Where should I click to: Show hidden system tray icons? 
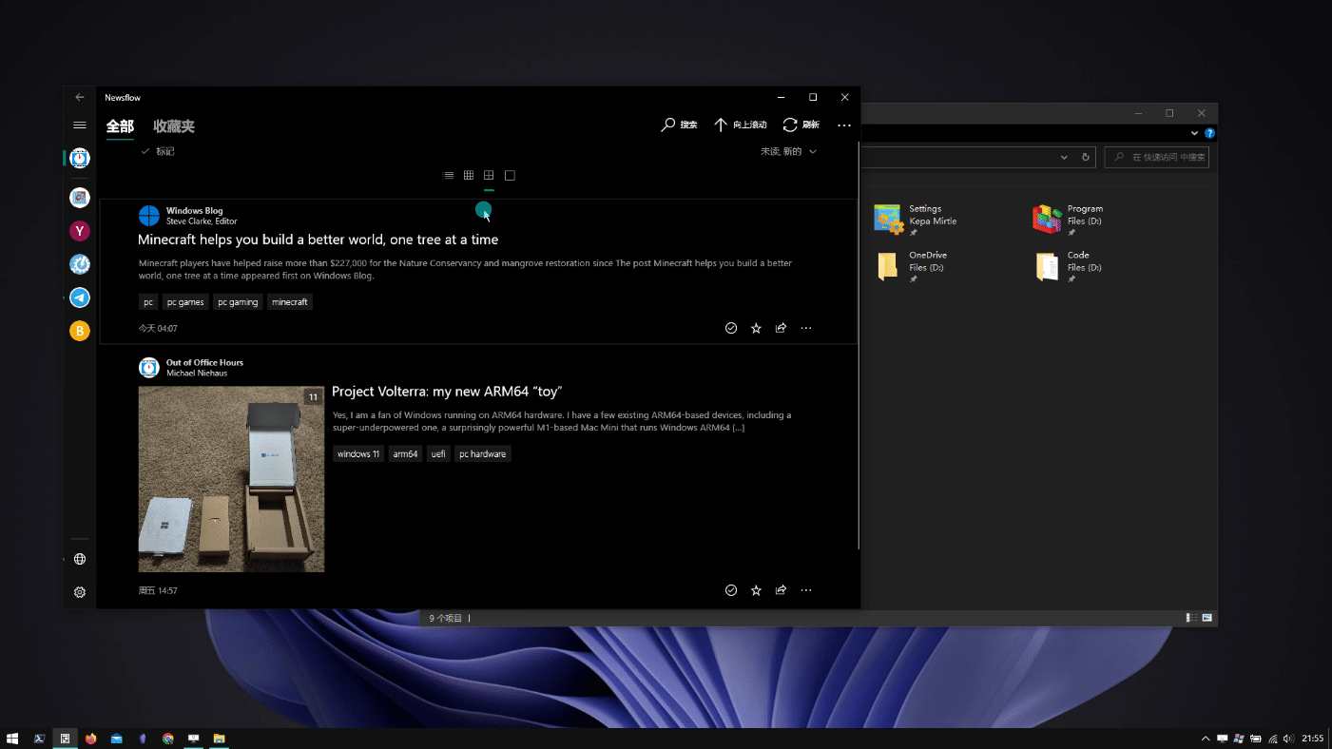click(x=1206, y=739)
